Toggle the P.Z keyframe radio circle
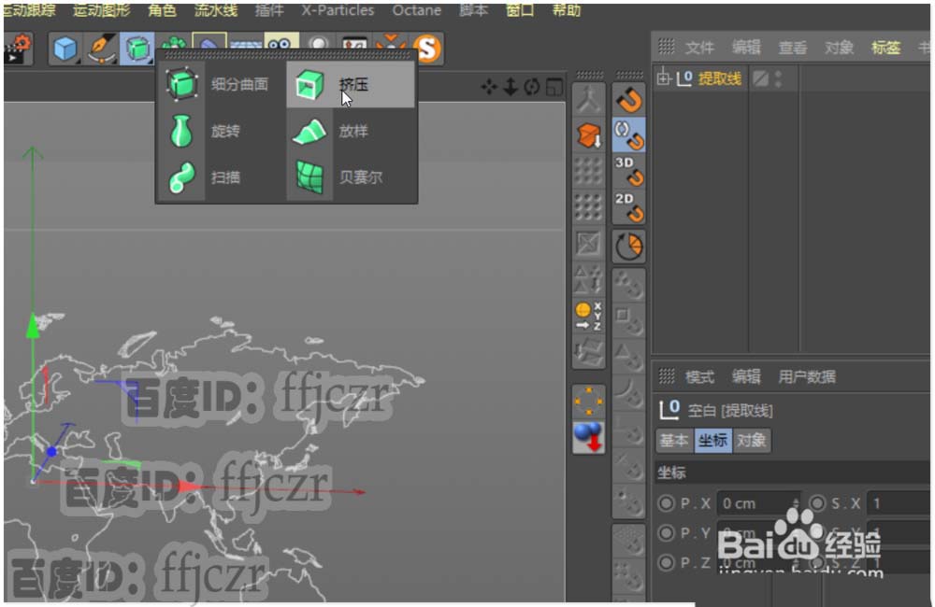The width and height of the screenshot is (935, 607). click(x=666, y=562)
